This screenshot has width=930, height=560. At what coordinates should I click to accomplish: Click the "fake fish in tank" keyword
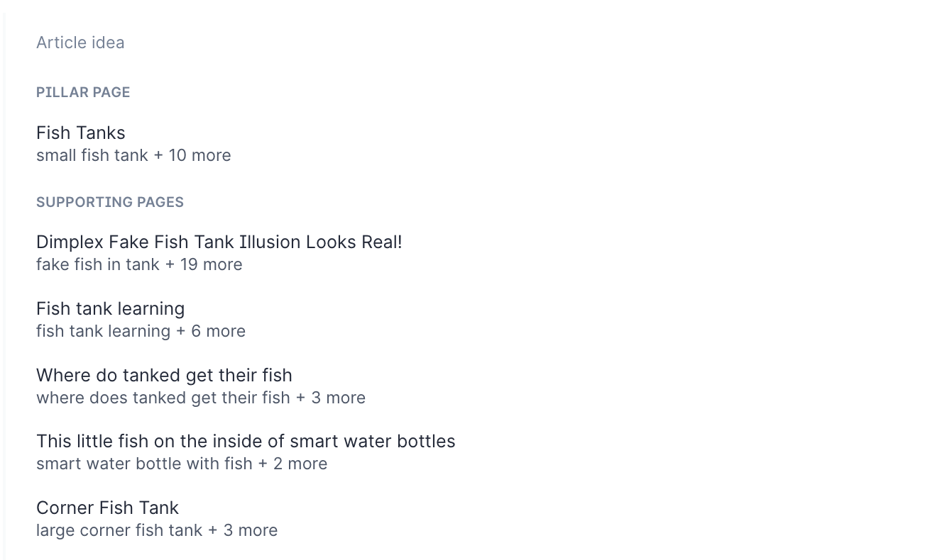[x=98, y=264]
